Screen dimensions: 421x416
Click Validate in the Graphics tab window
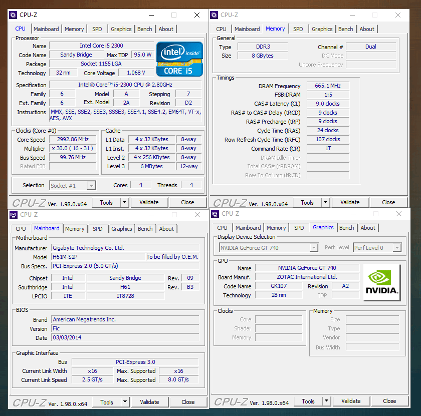tap(351, 401)
